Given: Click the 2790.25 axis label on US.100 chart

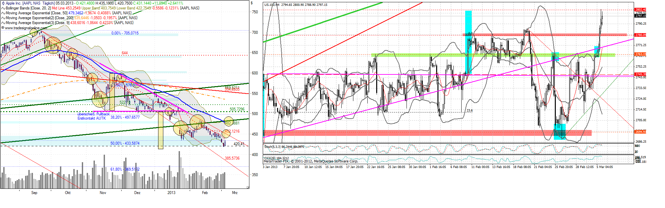Looking at the screenshot, I should [x=641, y=24].
